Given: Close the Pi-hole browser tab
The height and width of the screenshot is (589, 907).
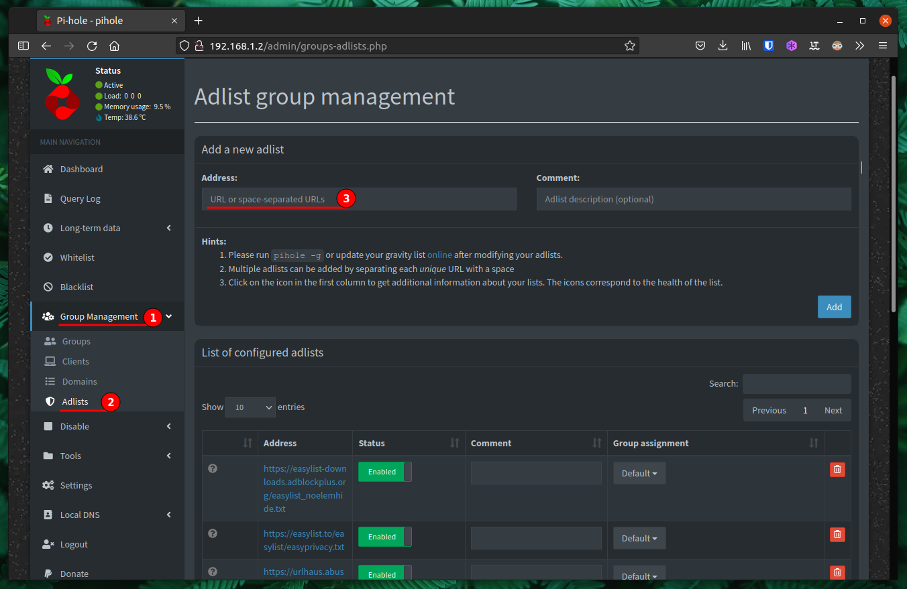Looking at the screenshot, I should (x=174, y=21).
